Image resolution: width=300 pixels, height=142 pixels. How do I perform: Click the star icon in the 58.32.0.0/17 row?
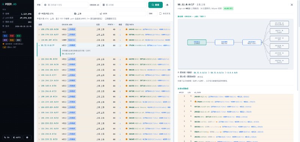click(126, 45)
